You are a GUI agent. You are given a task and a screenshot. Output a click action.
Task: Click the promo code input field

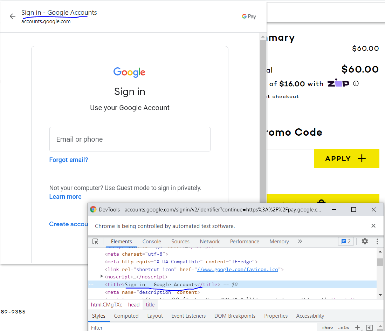[290, 158]
